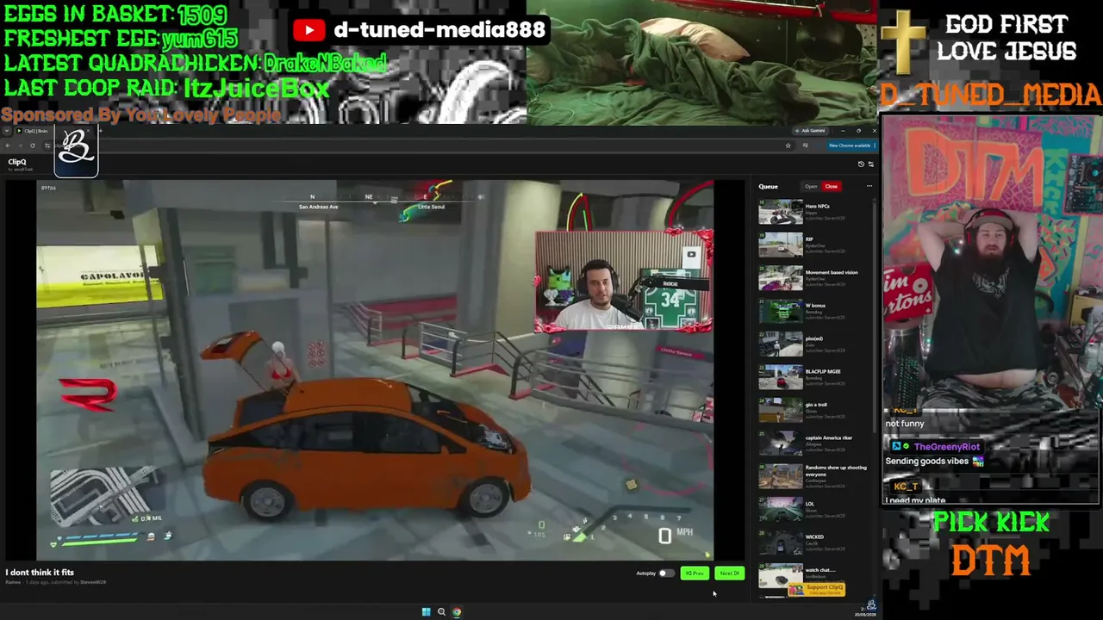Play the "WICKED" clip thumbnail
1103x620 pixels.
780,542
